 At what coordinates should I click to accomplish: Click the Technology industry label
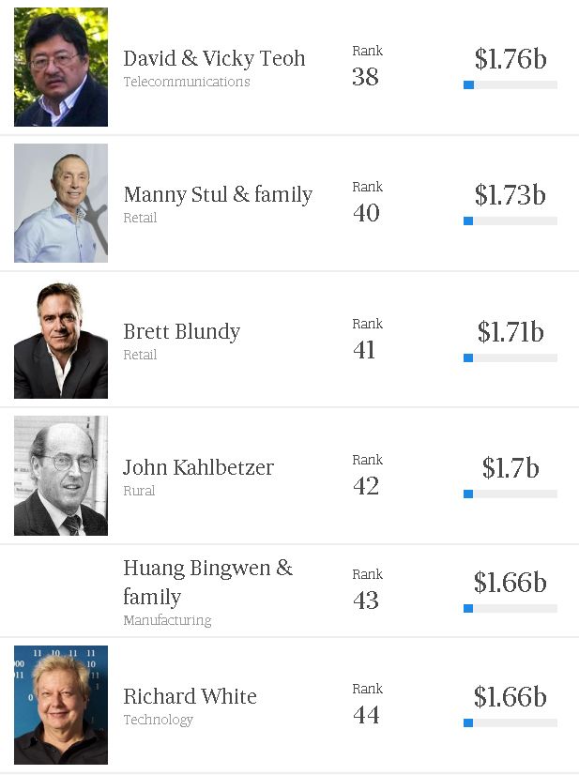(x=159, y=721)
